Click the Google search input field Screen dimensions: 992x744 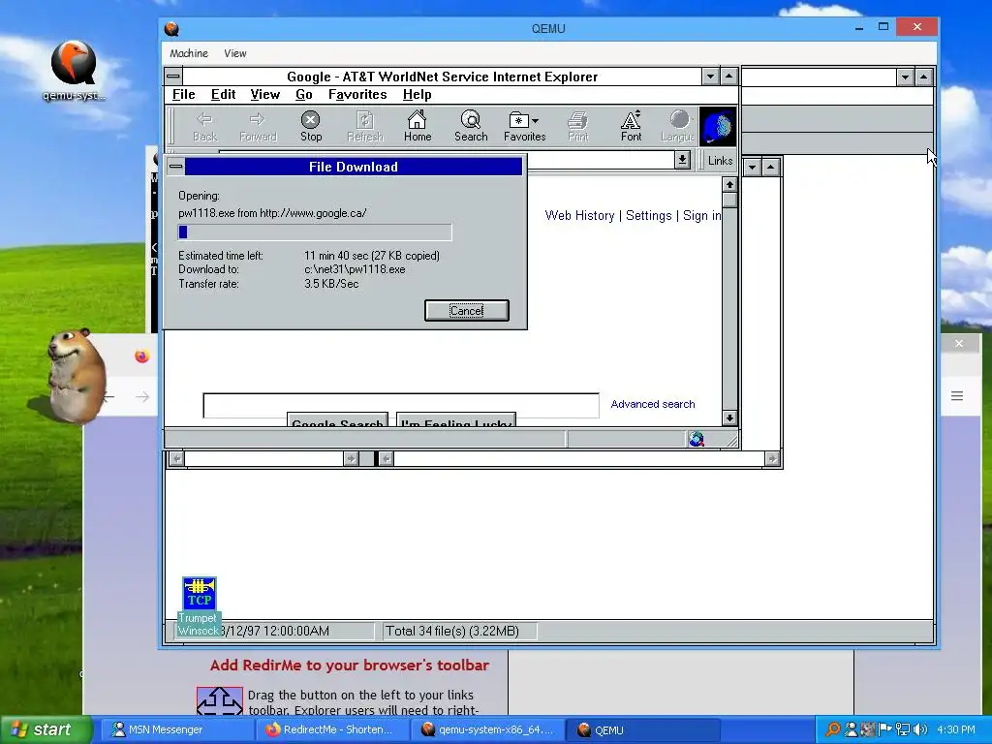tap(401, 405)
